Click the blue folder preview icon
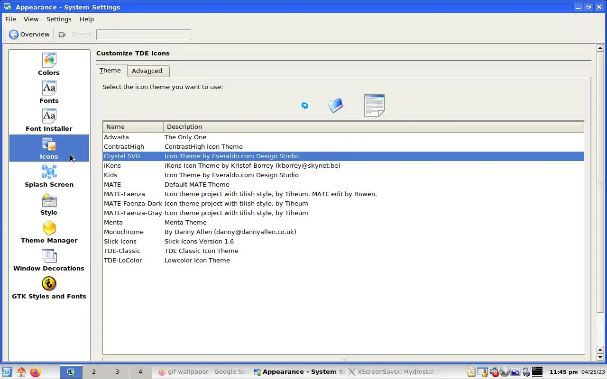The height and width of the screenshot is (379, 607). pos(336,105)
